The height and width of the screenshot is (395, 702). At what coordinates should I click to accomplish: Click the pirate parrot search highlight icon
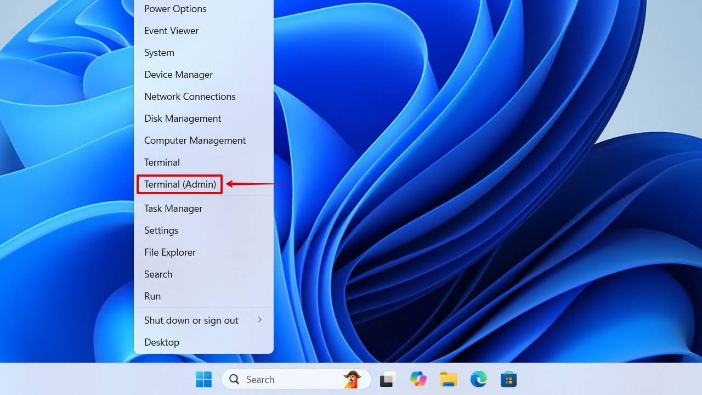353,379
